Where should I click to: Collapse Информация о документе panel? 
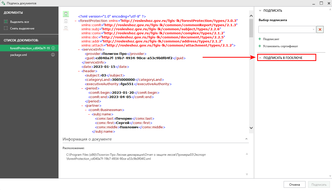pos(246,139)
